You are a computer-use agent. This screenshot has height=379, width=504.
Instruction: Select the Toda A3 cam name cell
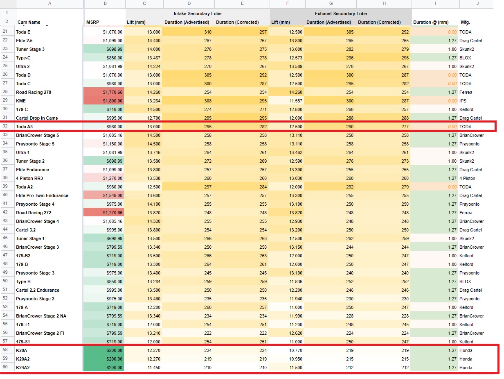click(49, 127)
